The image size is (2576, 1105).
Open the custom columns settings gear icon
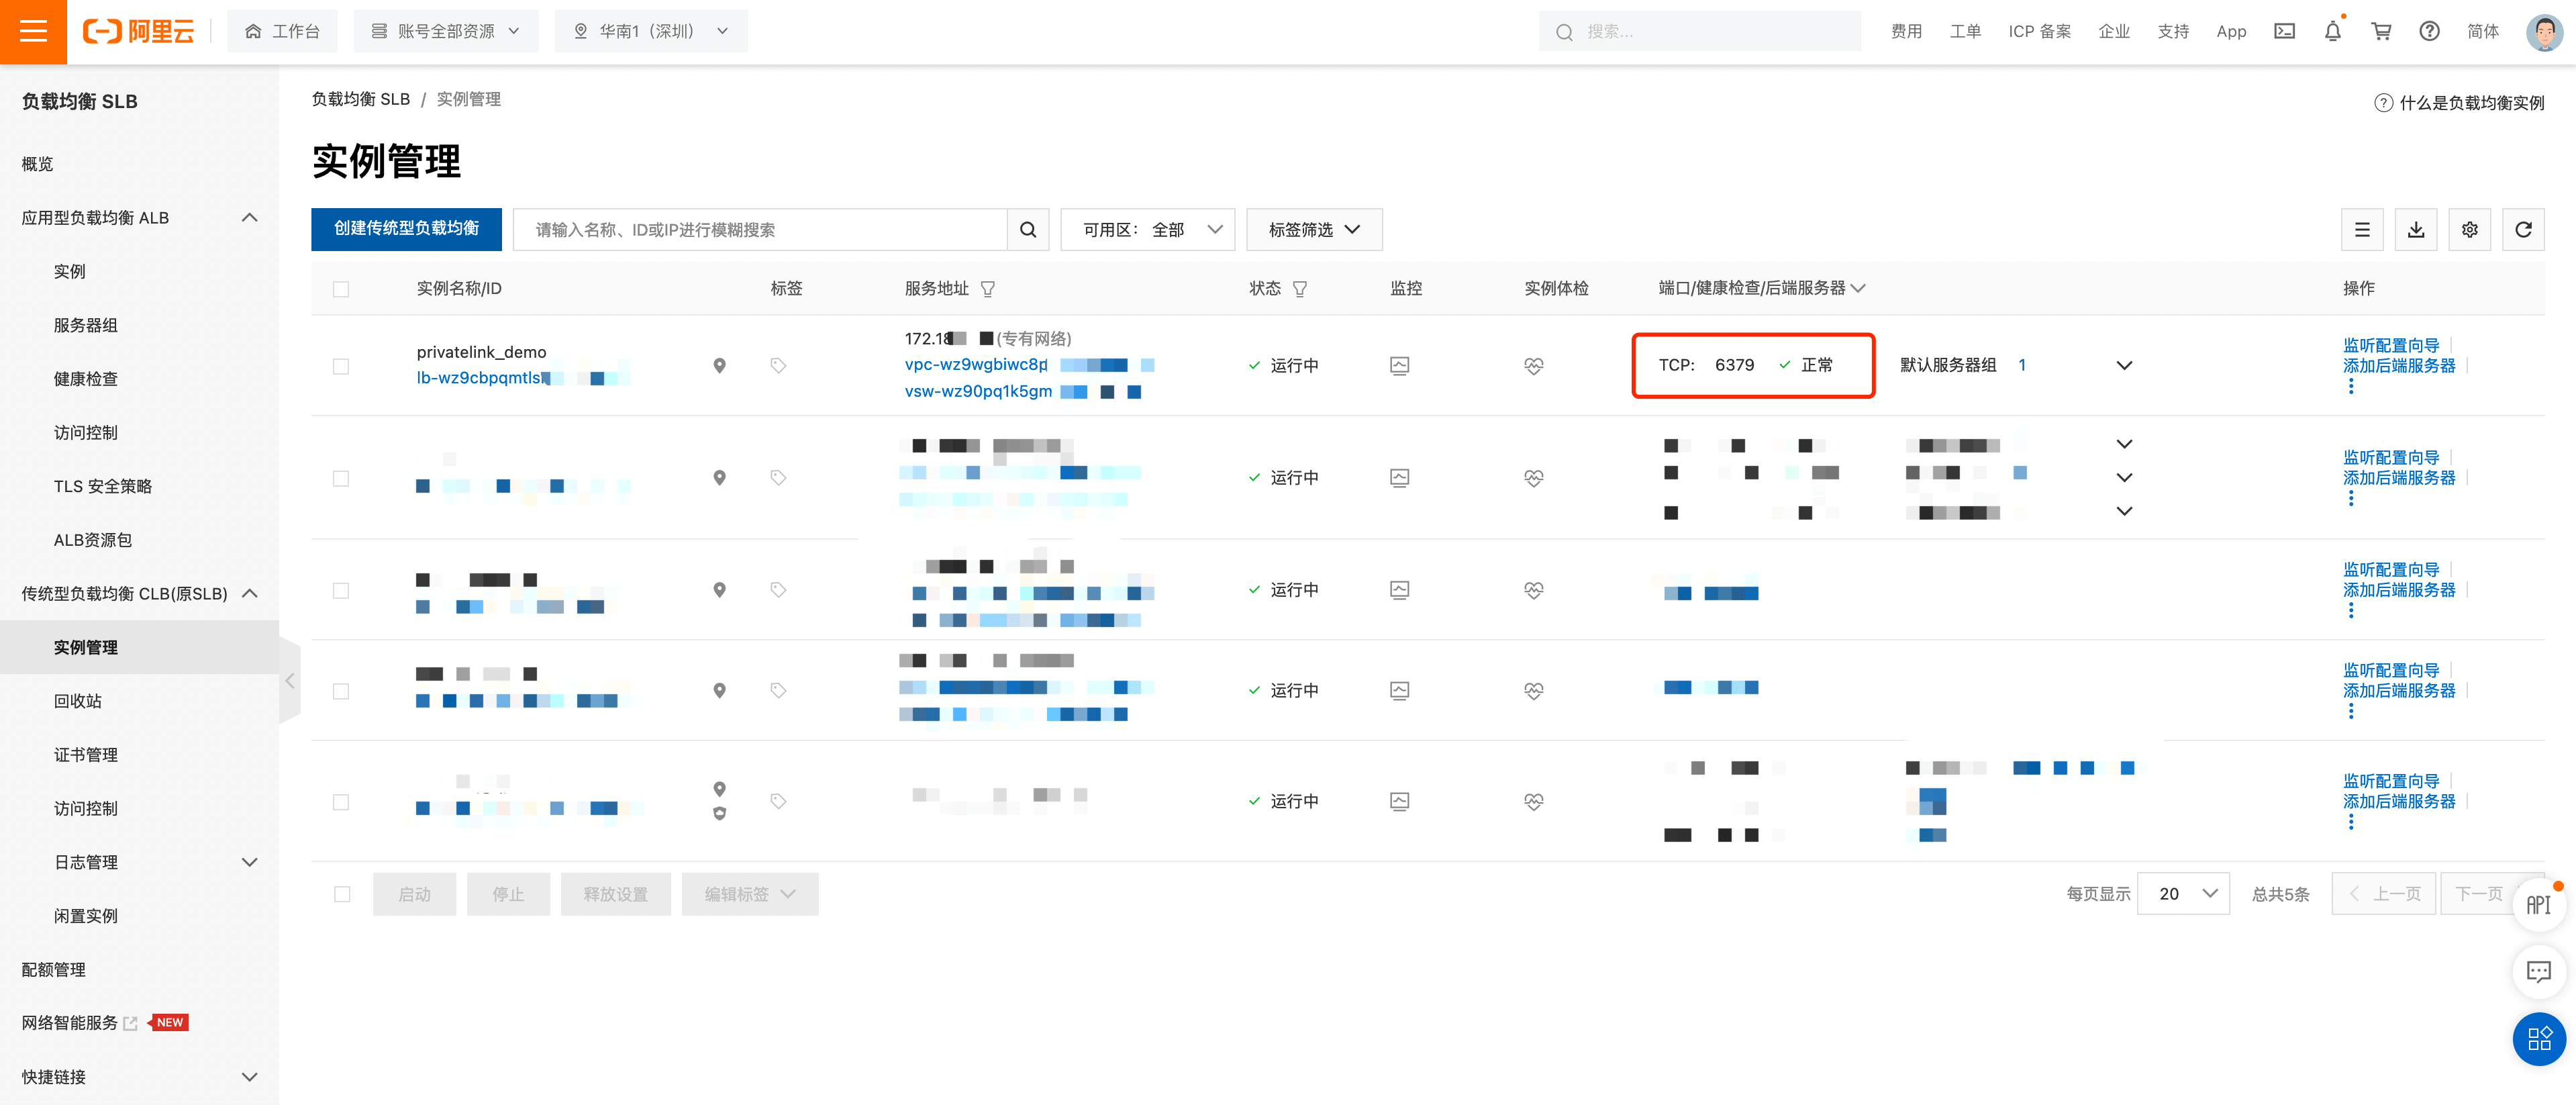pos(2469,229)
